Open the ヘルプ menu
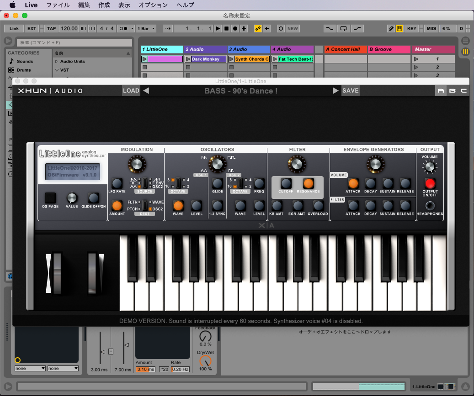474x396 pixels. click(x=185, y=5)
